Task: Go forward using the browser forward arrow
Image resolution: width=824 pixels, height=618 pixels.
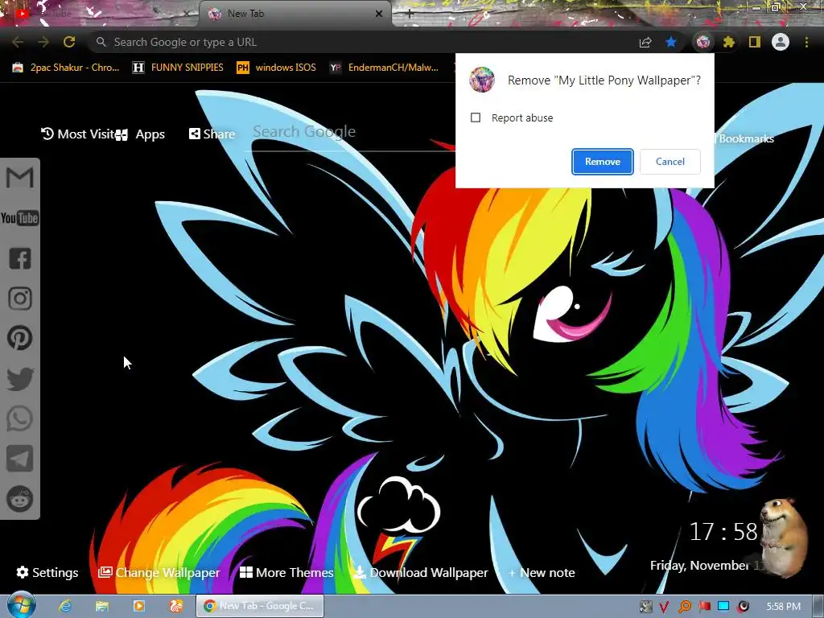Action: point(43,42)
